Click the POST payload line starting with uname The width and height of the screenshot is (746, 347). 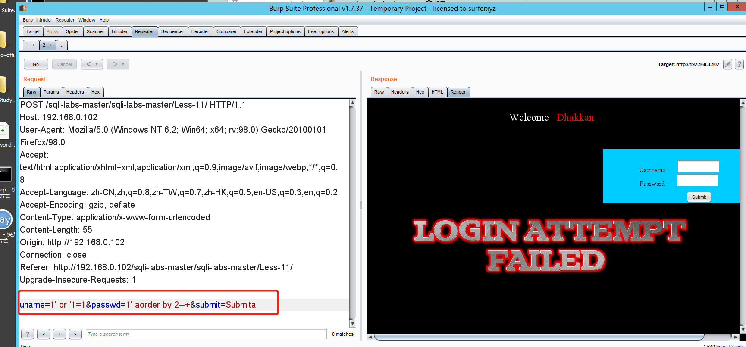pos(138,305)
